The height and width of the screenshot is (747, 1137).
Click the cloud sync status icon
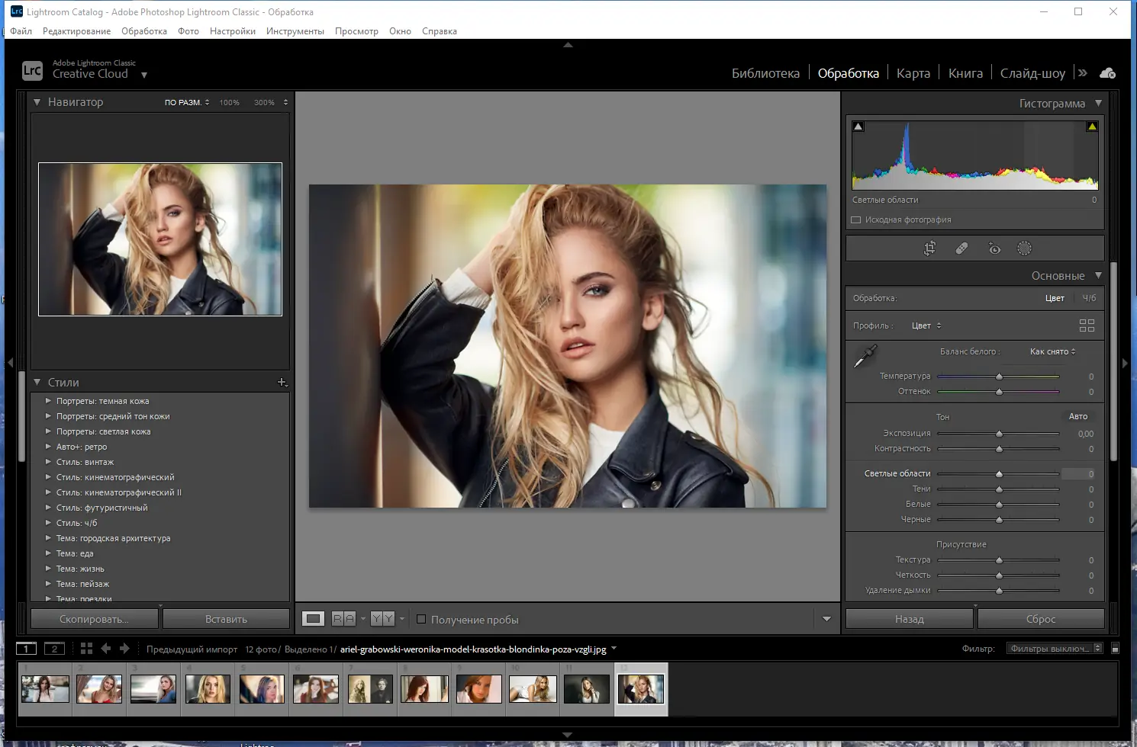1107,73
